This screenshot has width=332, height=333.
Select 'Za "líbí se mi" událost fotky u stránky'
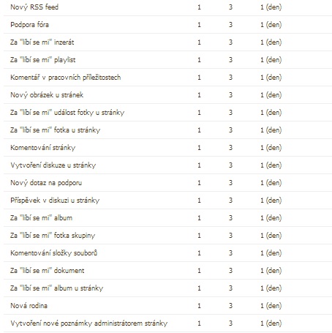pyautogui.click(x=167, y=113)
